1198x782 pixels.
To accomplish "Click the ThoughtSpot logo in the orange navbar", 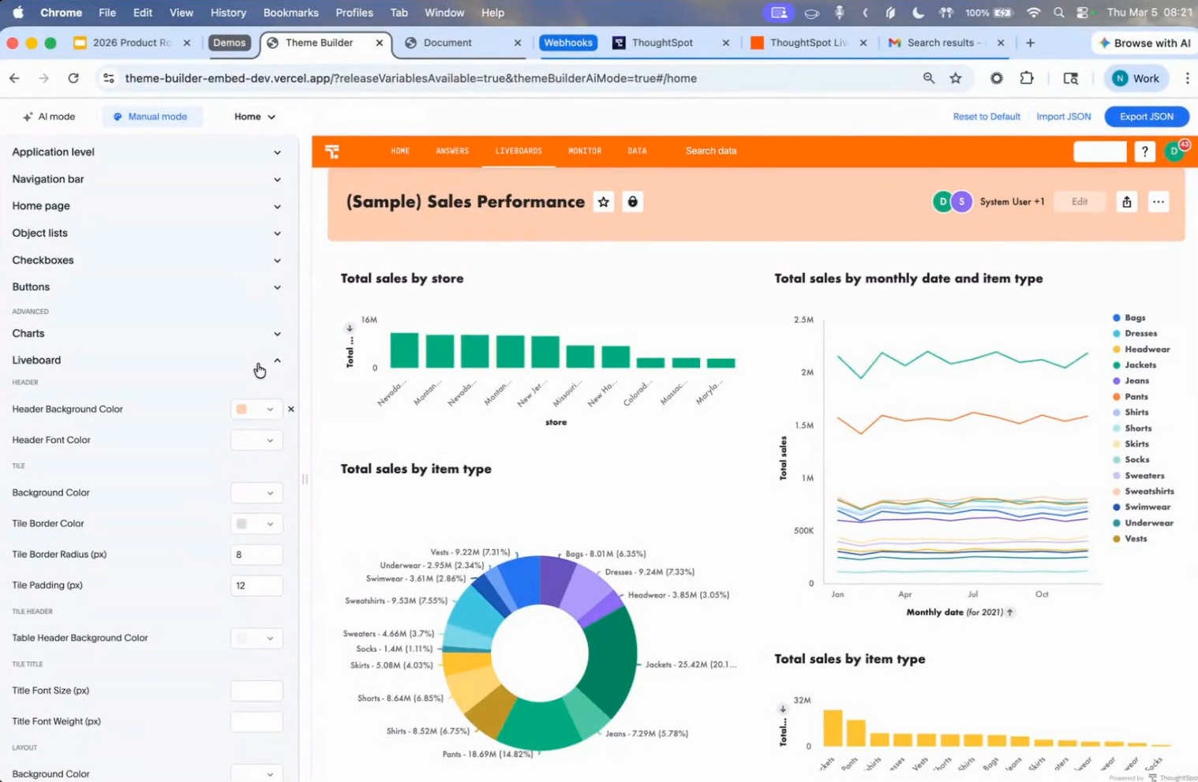I will (x=332, y=152).
